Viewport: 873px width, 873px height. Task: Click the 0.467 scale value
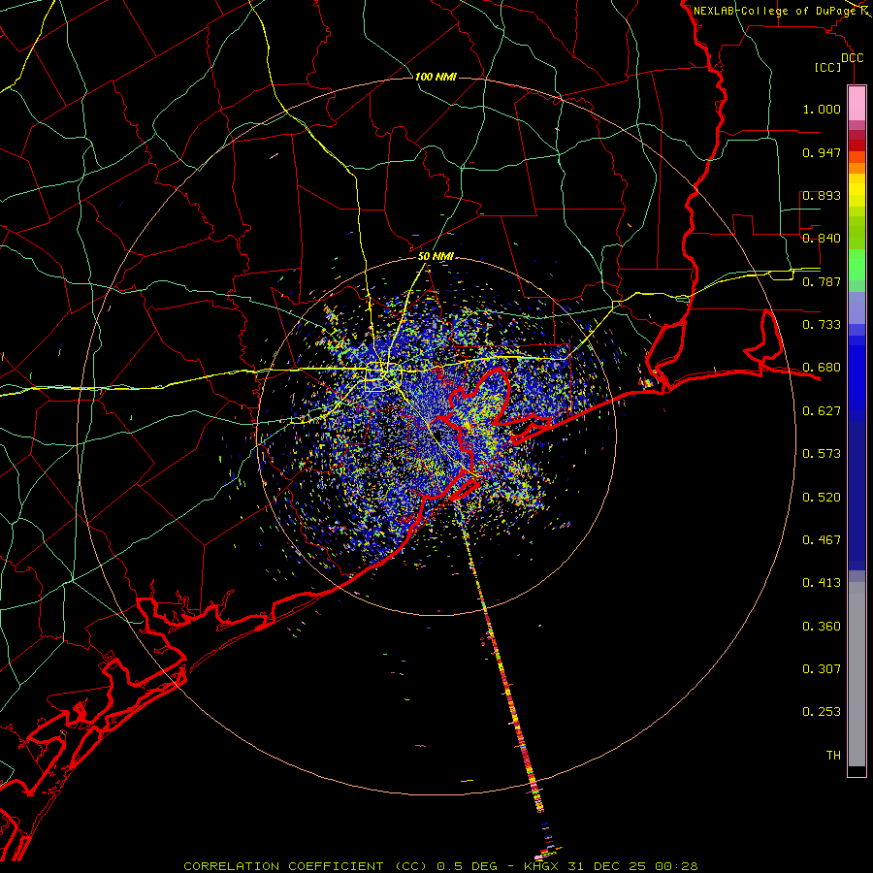click(x=822, y=540)
